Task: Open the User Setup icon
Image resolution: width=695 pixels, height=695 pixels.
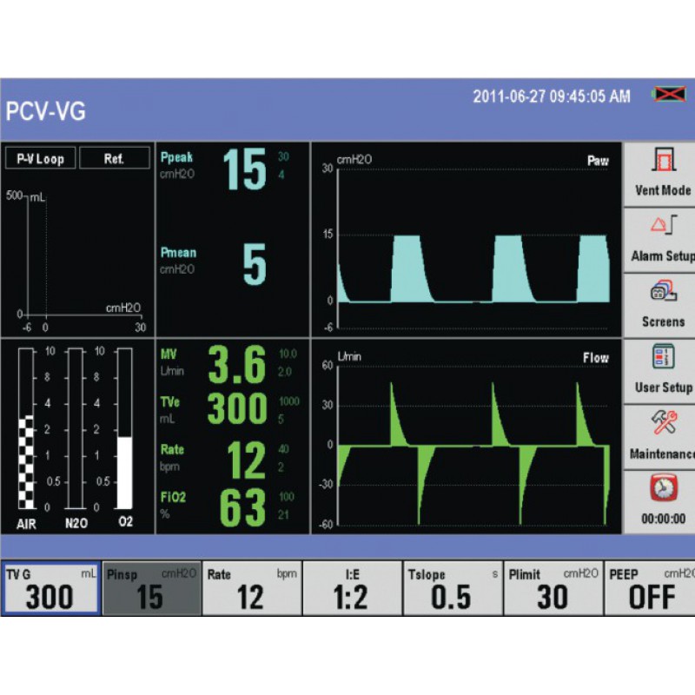Action: tap(663, 356)
